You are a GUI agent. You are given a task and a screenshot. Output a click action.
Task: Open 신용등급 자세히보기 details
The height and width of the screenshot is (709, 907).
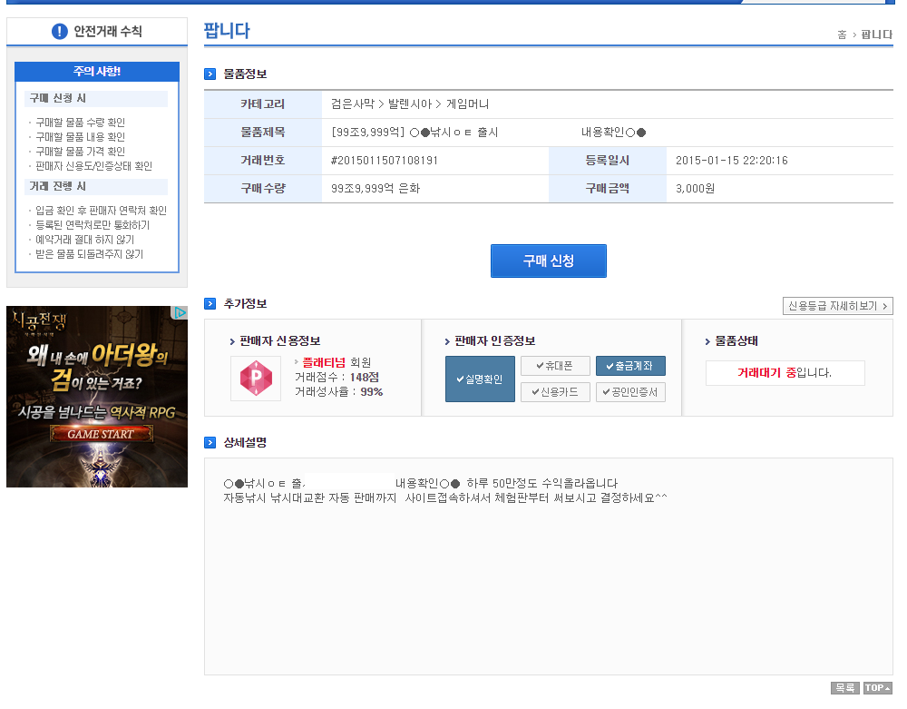coord(837,306)
